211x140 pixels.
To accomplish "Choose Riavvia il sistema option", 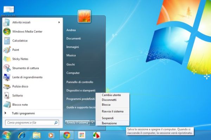I will click(112, 111).
